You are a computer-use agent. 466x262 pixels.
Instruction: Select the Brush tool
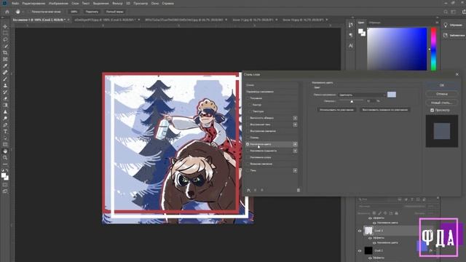click(x=5, y=79)
